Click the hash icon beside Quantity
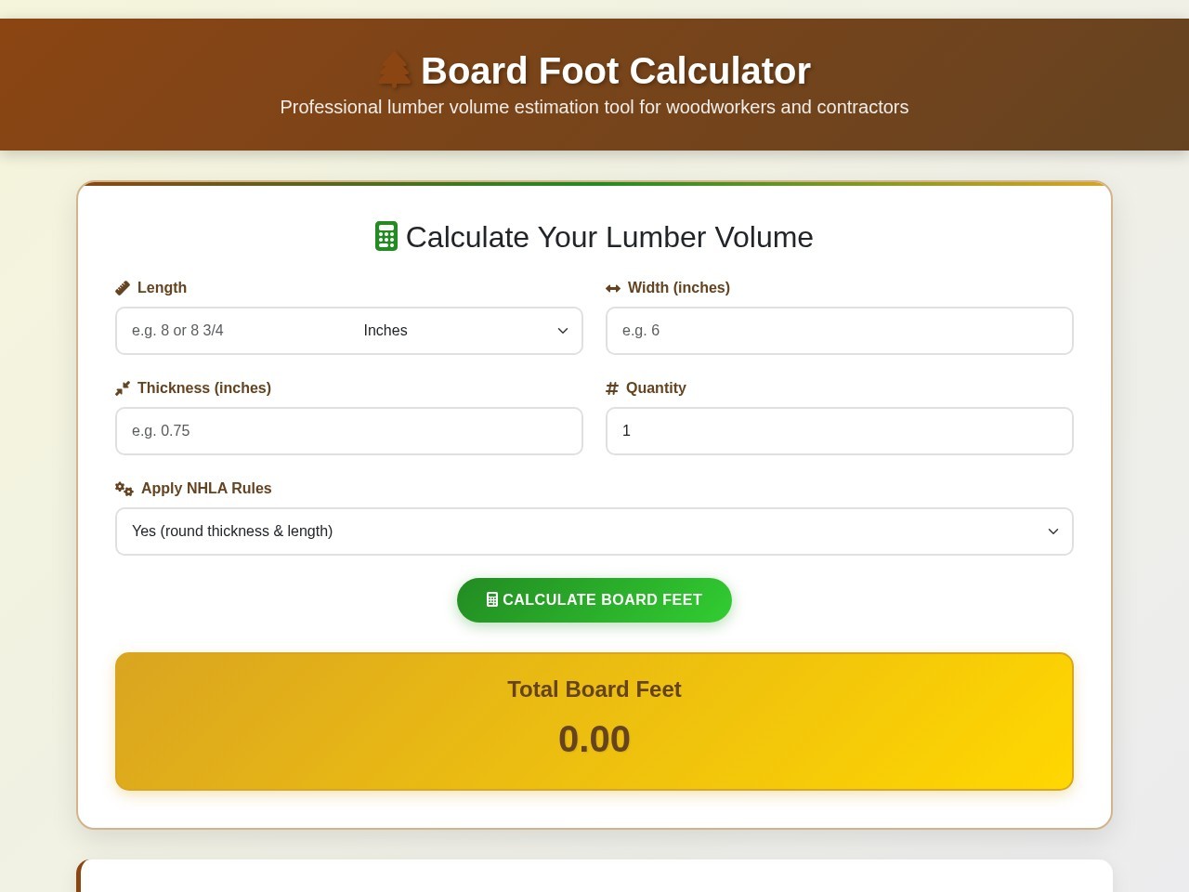 (x=612, y=388)
